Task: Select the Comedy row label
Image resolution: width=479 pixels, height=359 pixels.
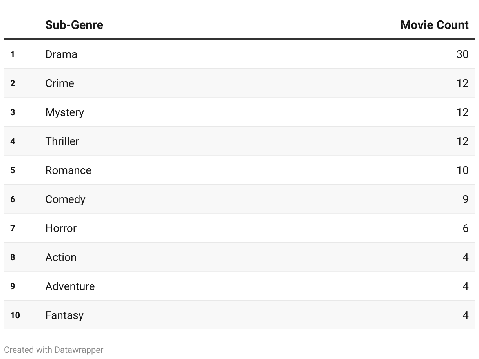Action: click(x=65, y=199)
